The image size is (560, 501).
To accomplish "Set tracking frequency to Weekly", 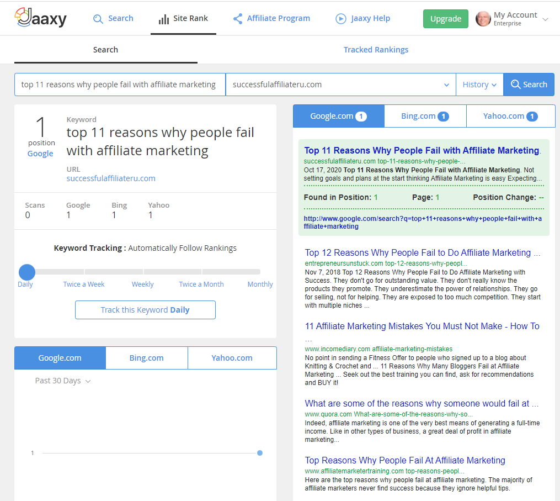I will pos(142,284).
